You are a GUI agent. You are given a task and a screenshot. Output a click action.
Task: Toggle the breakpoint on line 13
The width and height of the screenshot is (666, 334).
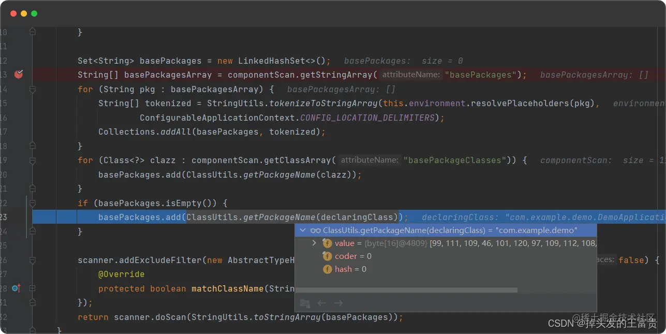pos(19,74)
